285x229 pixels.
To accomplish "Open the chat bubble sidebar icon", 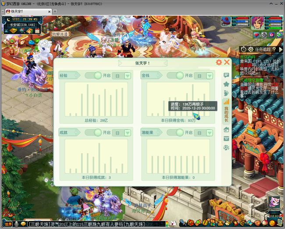I will tap(226, 75).
